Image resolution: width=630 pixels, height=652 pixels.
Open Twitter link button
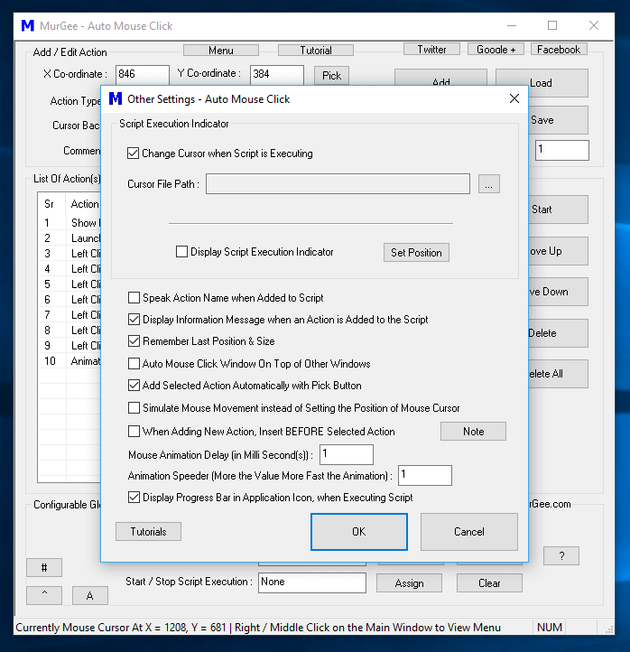[431, 49]
